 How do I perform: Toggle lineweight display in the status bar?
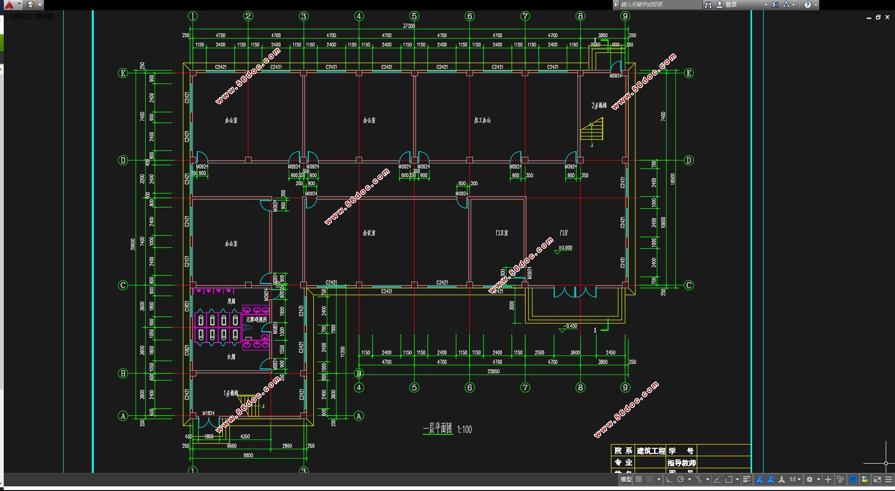click(747, 479)
